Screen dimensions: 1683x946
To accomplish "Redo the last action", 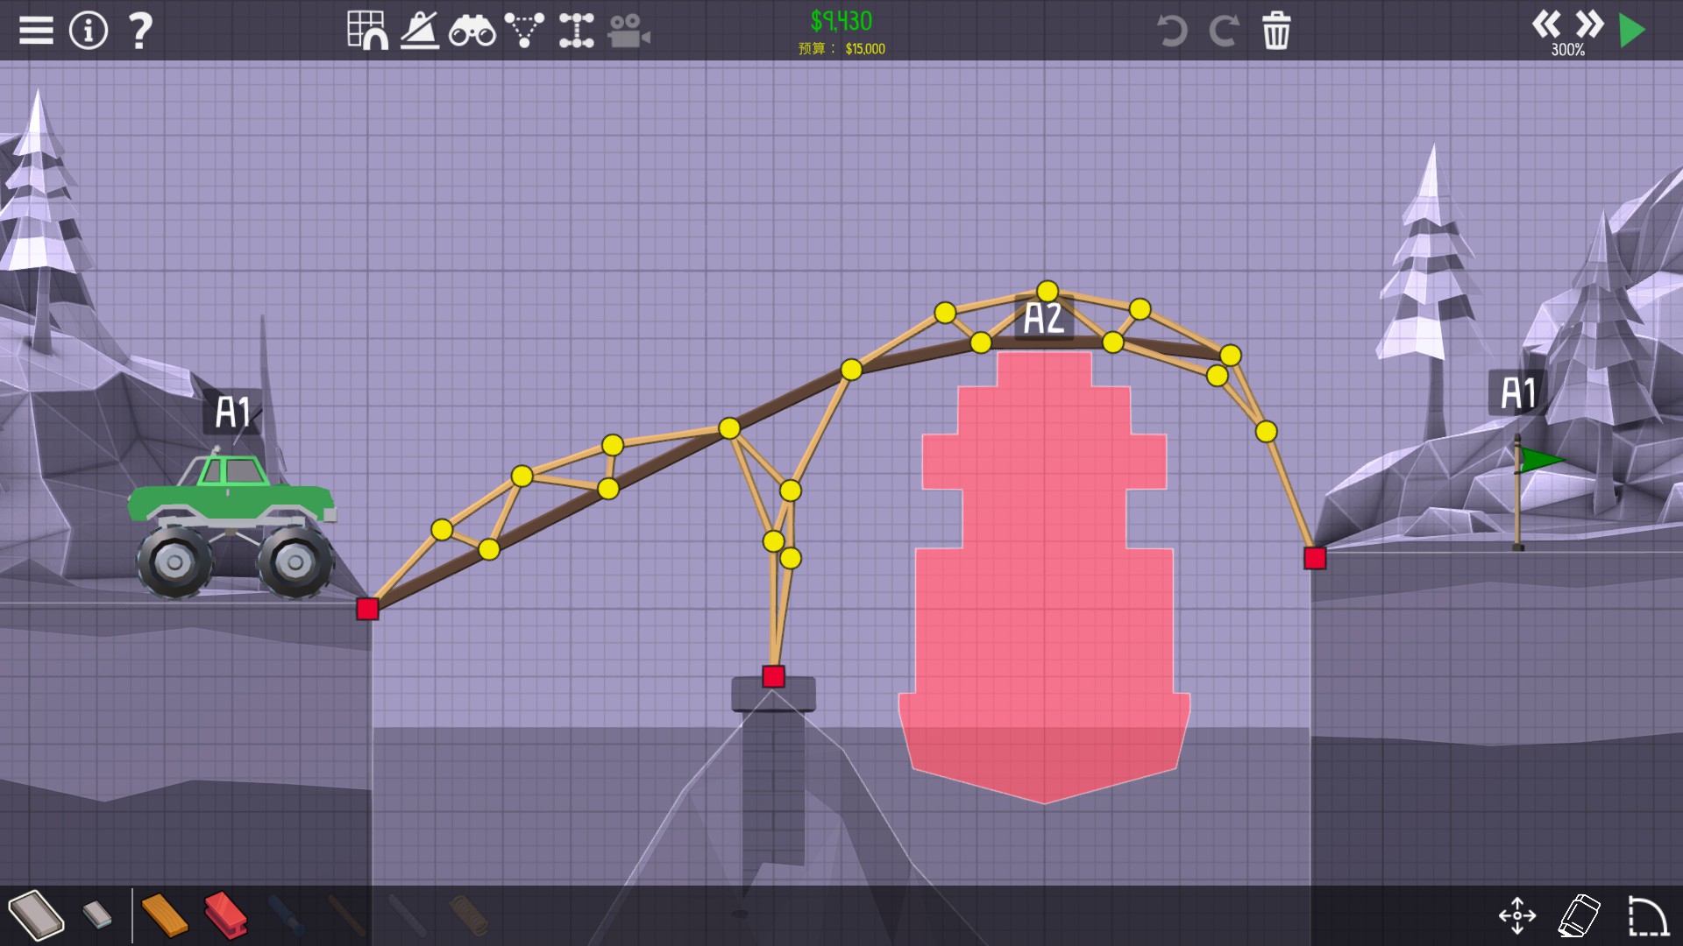I will [x=1224, y=31].
